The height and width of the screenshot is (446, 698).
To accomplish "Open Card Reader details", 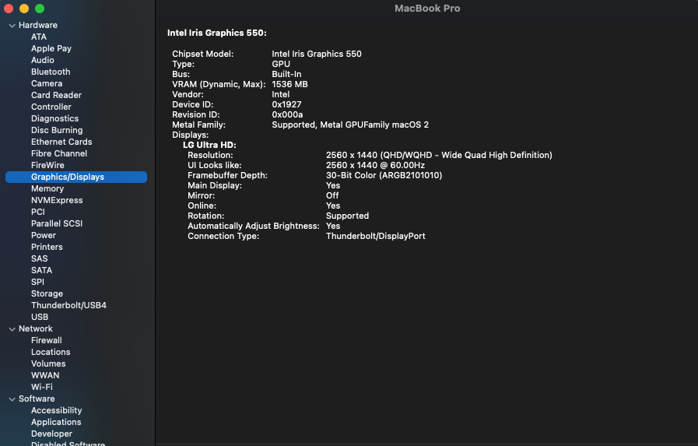I will (x=56, y=95).
